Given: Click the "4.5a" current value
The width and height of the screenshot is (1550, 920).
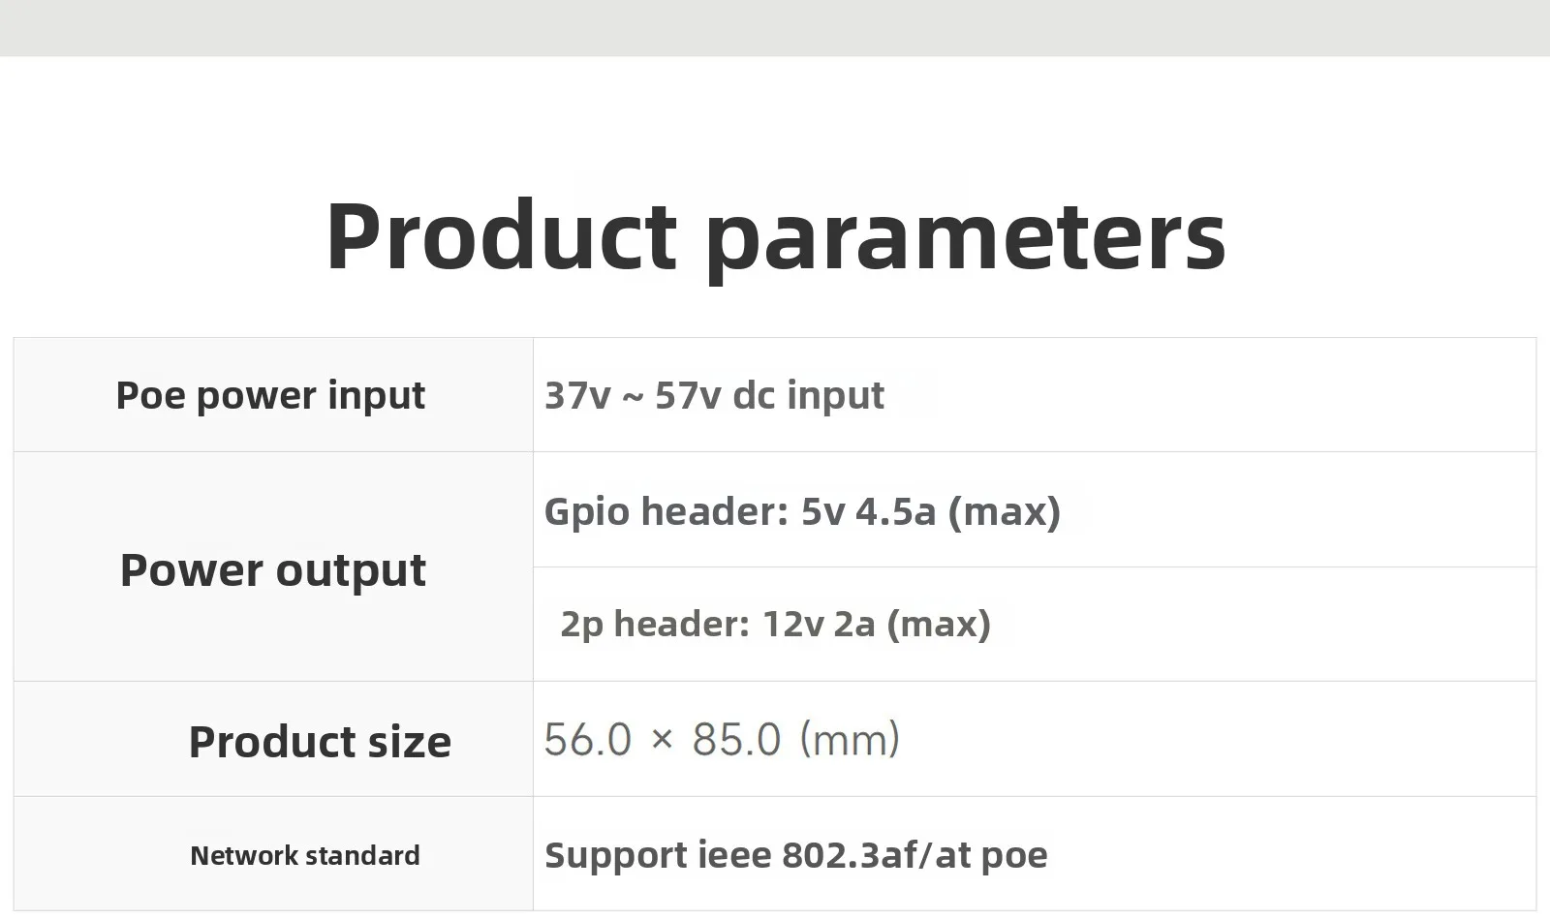Looking at the screenshot, I should pos(895,511).
